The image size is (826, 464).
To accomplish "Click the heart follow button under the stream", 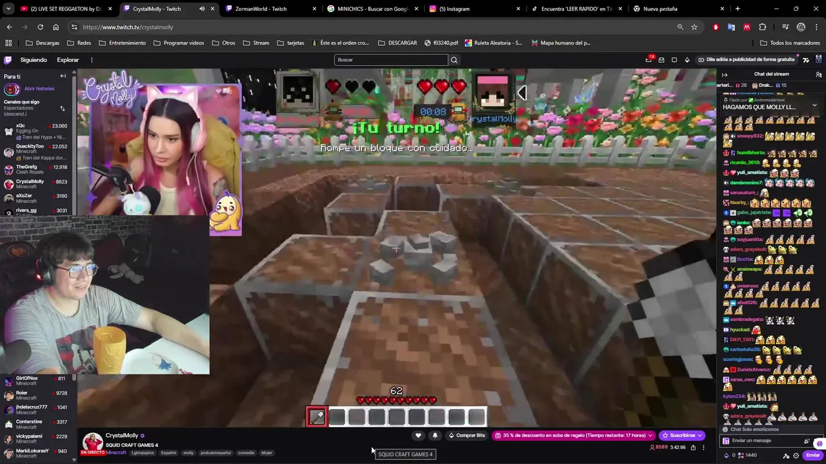I will 418,436.
